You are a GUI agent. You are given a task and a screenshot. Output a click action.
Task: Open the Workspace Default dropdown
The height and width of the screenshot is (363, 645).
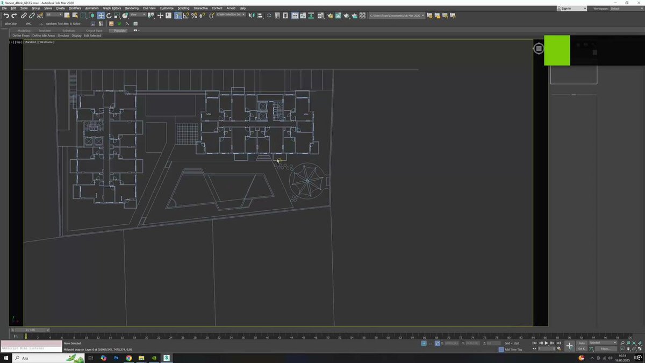623,9
